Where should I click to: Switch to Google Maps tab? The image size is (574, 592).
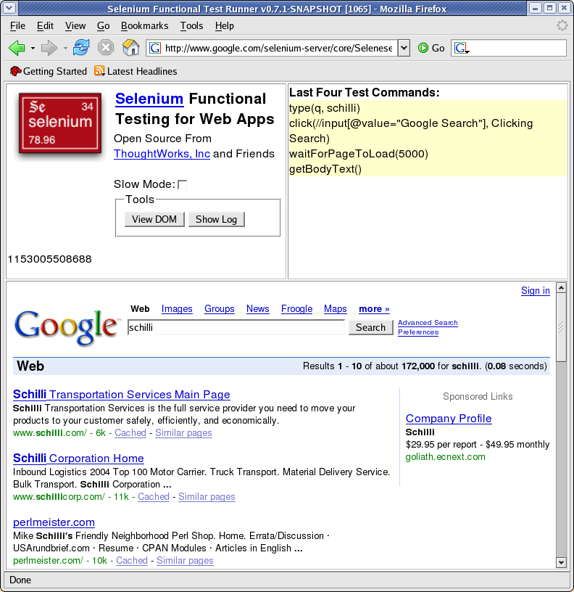[x=336, y=309]
